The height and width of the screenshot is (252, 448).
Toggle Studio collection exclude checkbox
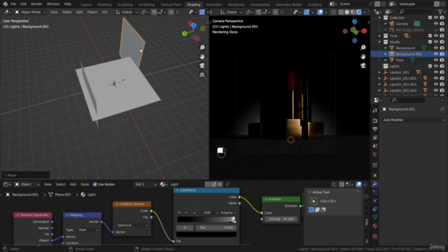pyautogui.click(x=430, y=42)
